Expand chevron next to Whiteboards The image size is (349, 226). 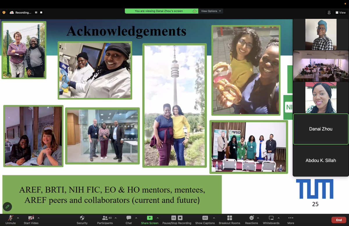pos(278,218)
